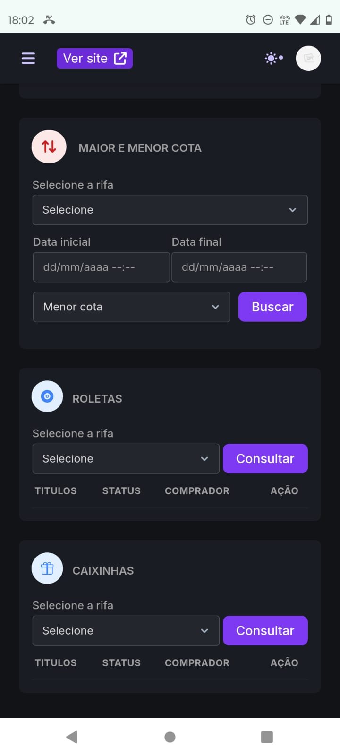Expand the rifa dropdown under Caixinhas
340x756 pixels.
pyautogui.click(x=126, y=631)
